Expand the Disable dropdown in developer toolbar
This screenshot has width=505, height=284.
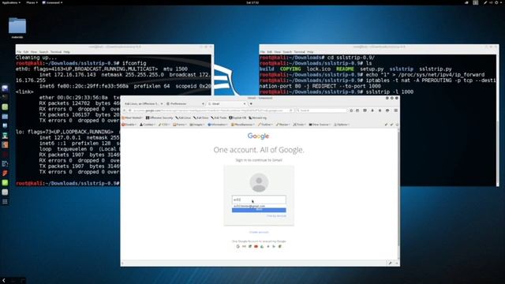(129, 125)
